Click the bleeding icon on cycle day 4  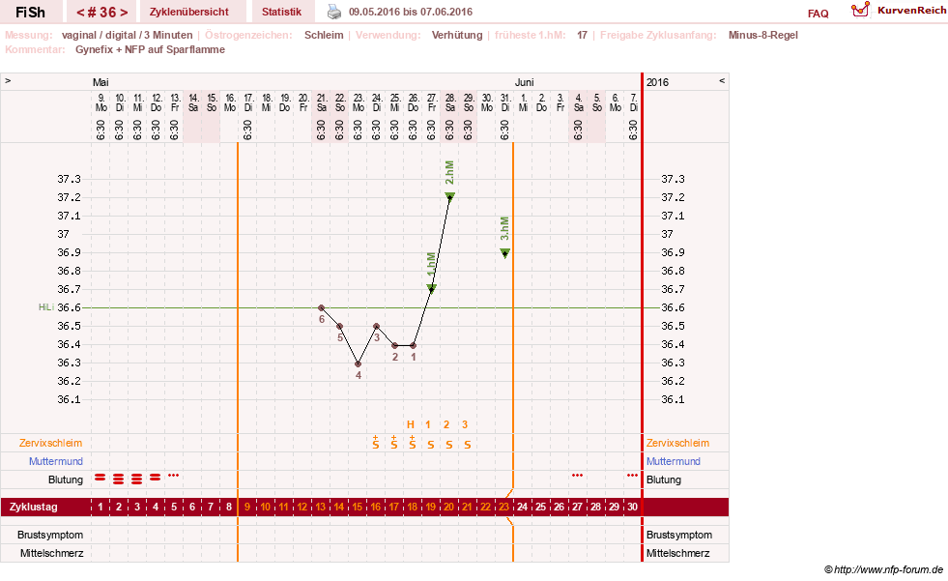[x=156, y=478]
